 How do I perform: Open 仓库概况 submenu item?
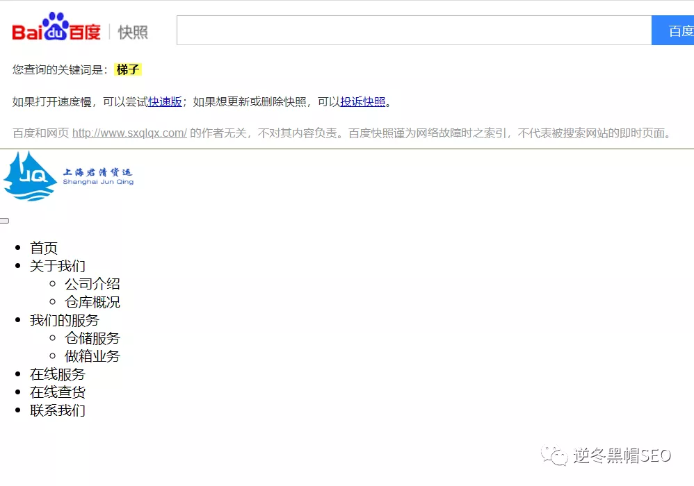(x=92, y=302)
